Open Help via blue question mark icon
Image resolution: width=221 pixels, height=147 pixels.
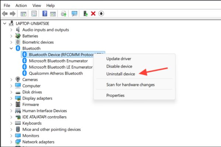click(45, 14)
